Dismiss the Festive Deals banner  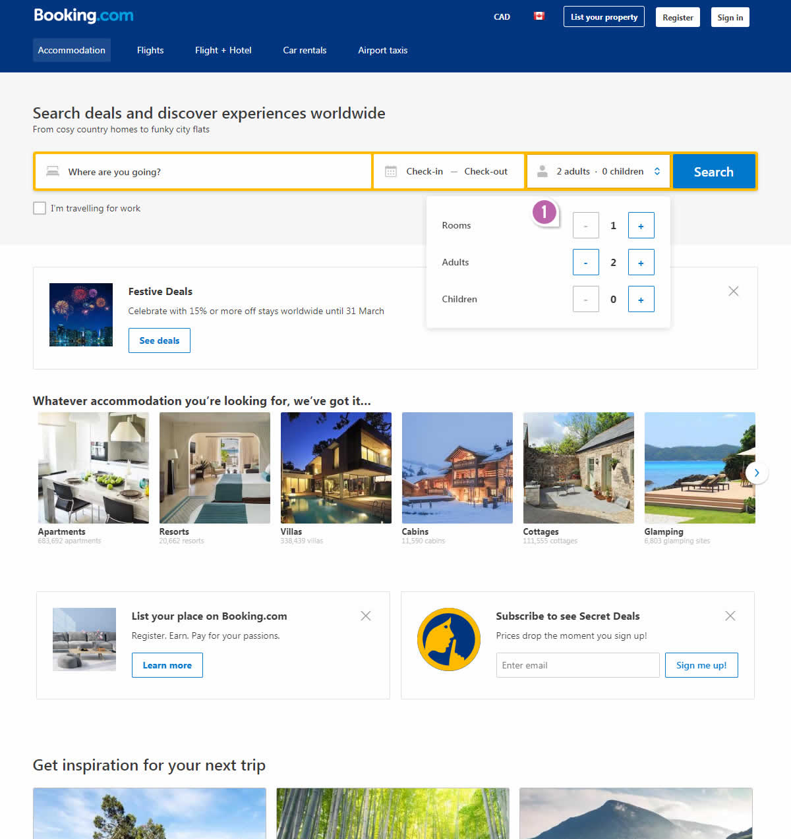coord(733,291)
